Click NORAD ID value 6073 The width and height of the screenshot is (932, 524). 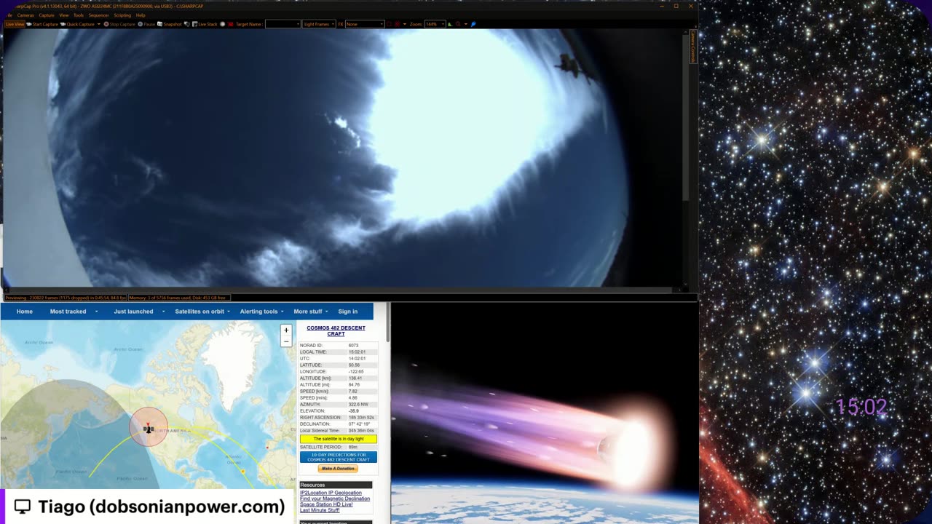(x=354, y=345)
